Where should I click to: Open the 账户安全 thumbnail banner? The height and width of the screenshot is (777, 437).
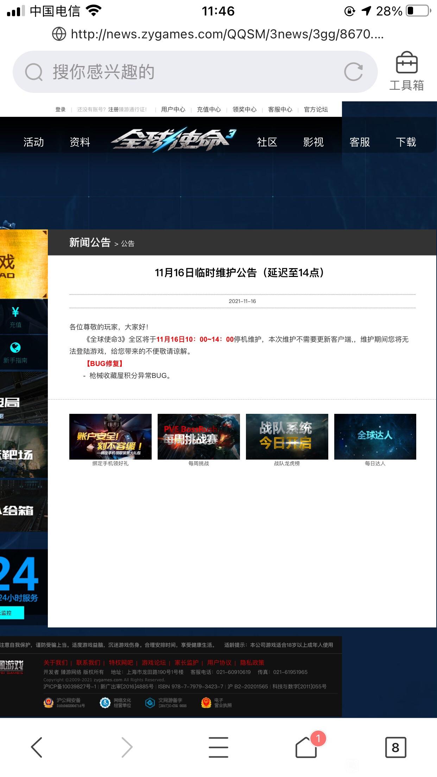coord(110,437)
